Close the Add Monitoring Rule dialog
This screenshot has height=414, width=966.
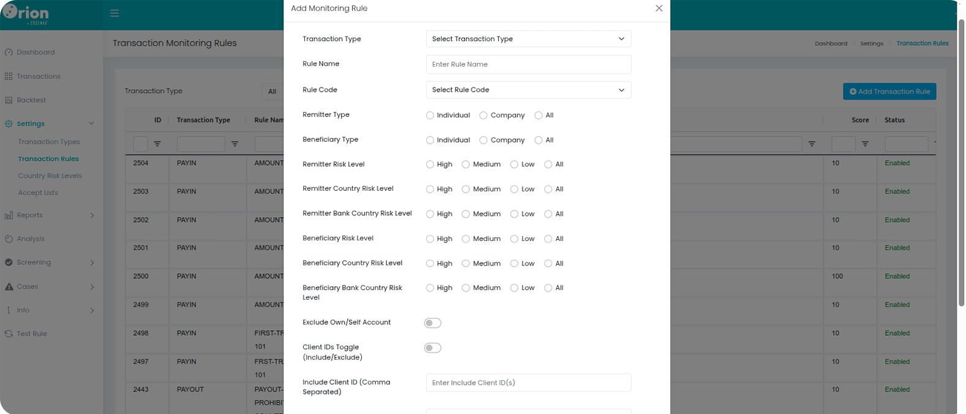(x=659, y=9)
